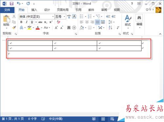Click the Bullets list icon
Viewport: 164px width, 122px height.
point(82,16)
